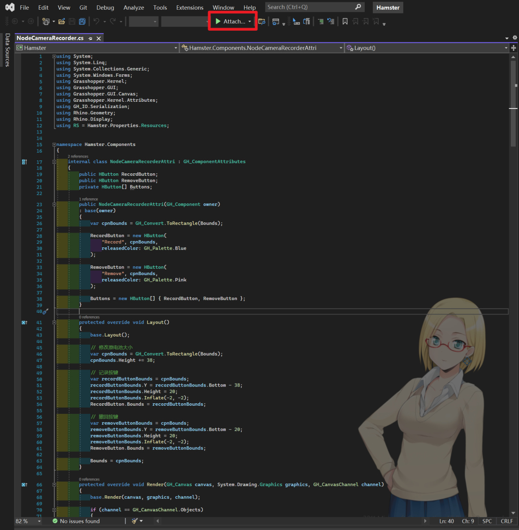Screen dimensions: 519x530
Task: Pin the NodeCameraRecorder.cs tab
Action: [x=90, y=38]
